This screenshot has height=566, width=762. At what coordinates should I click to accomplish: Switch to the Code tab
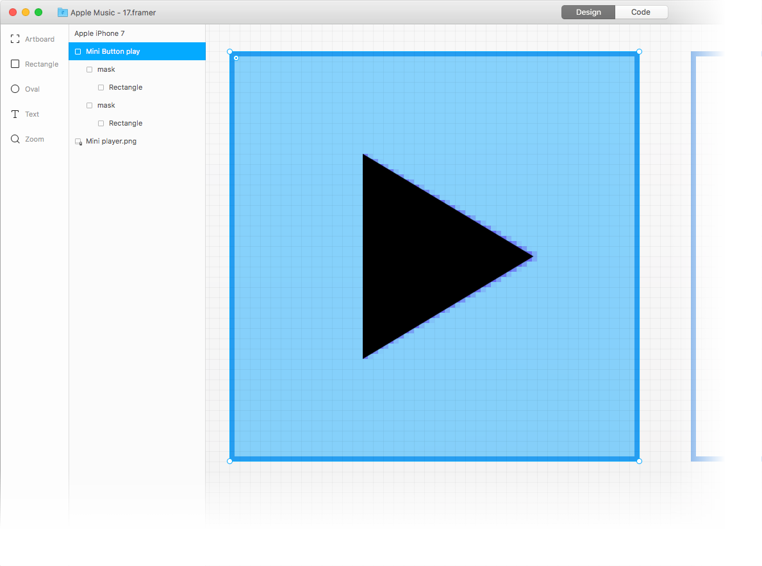(x=641, y=12)
